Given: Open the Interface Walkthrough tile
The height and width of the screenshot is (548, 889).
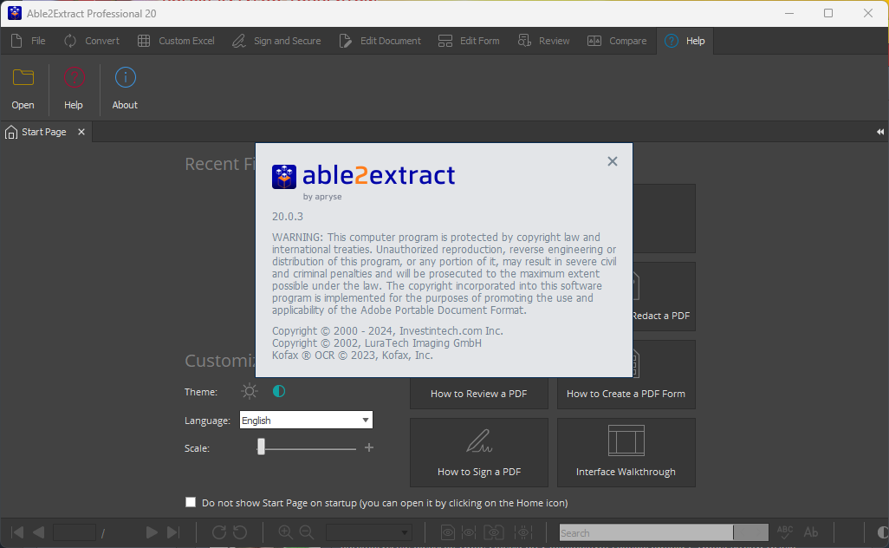Looking at the screenshot, I should 626,453.
